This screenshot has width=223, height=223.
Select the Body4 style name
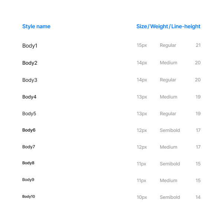tap(29, 97)
